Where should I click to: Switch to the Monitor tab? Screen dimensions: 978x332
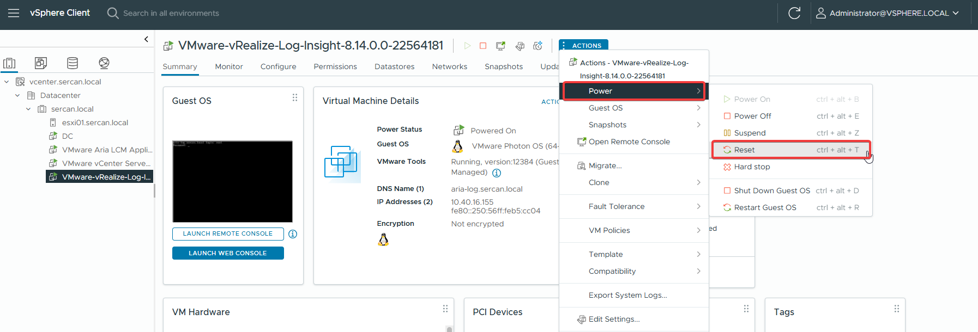coord(228,66)
